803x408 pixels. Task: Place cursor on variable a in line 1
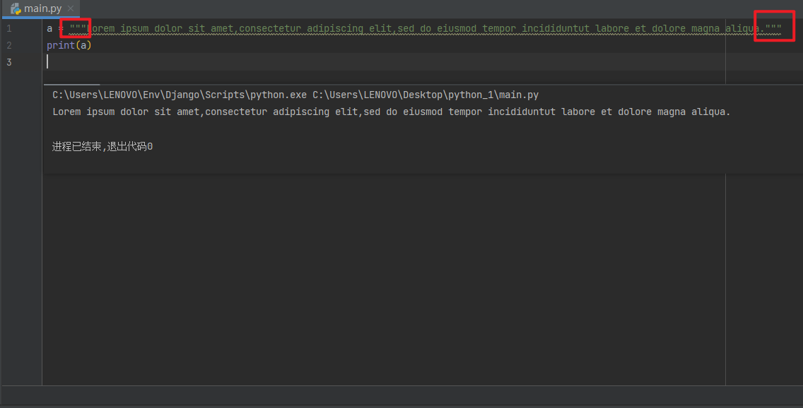[x=49, y=29]
